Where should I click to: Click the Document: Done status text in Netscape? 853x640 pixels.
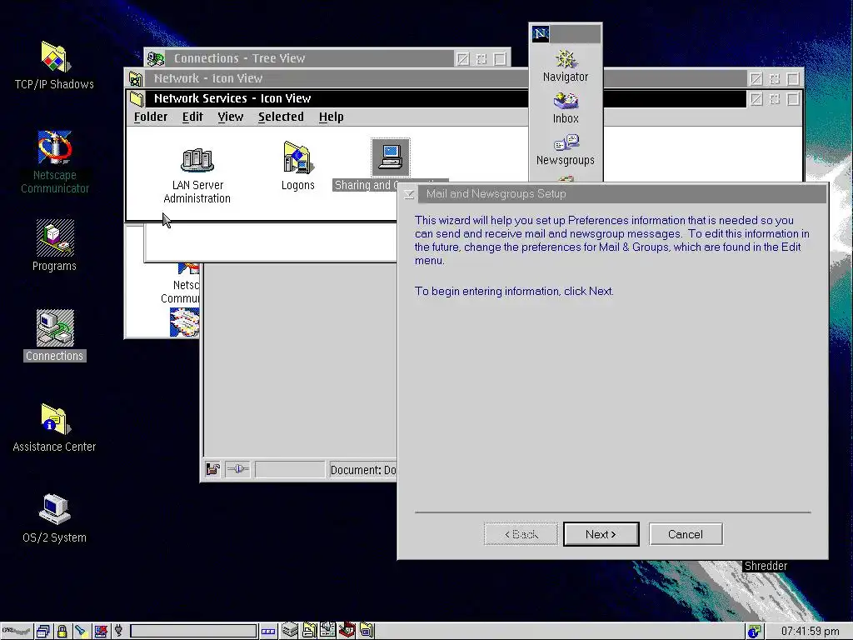tap(363, 470)
